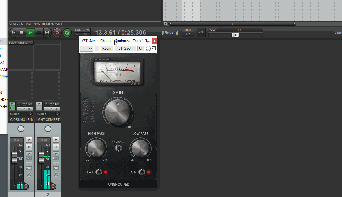Open Input FX on LIGHT CIGARET track
The height and width of the screenshot is (197, 342).
coord(52,109)
